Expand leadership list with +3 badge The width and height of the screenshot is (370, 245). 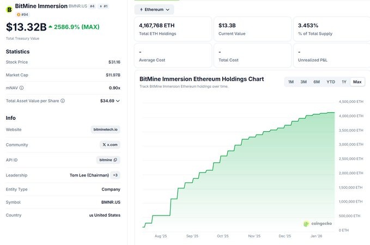pyautogui.click(x=116, y=175)
